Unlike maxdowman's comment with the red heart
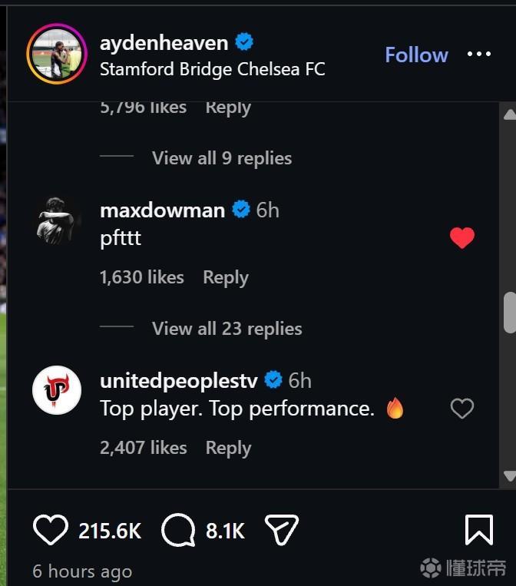516x586 pixels. [461, 239]
